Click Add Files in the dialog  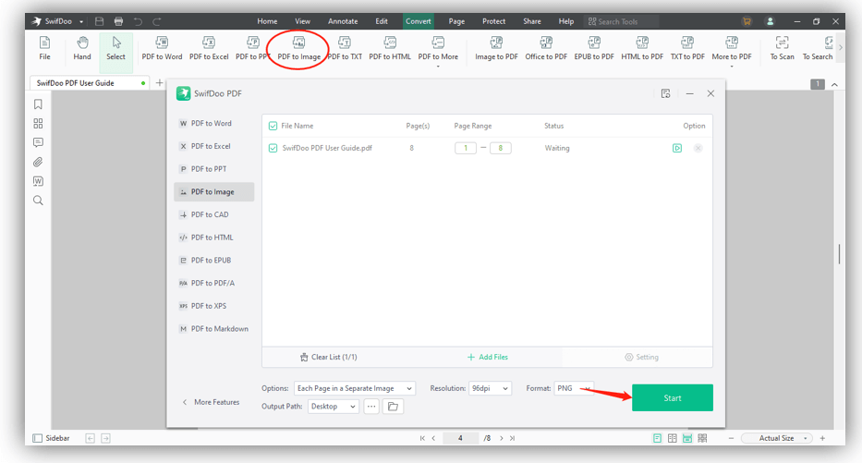[488, 357]
